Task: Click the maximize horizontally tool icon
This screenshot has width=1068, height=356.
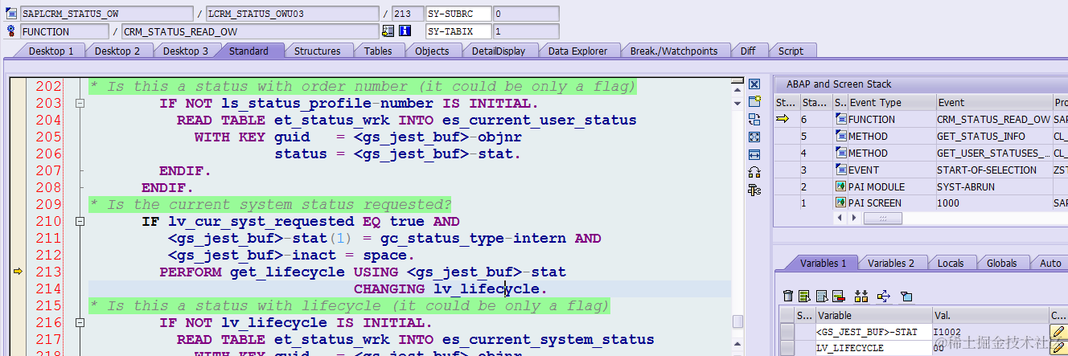Action: pyautogui.click(x=754, y=154)
